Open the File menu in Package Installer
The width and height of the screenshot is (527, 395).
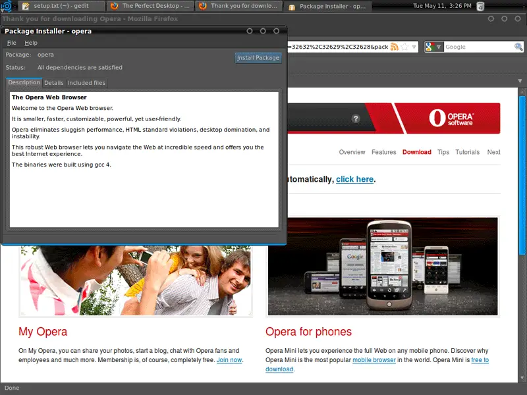tap(12, 43)
